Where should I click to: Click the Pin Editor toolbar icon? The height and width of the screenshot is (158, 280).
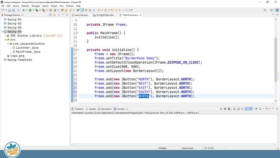pos(131,10)
